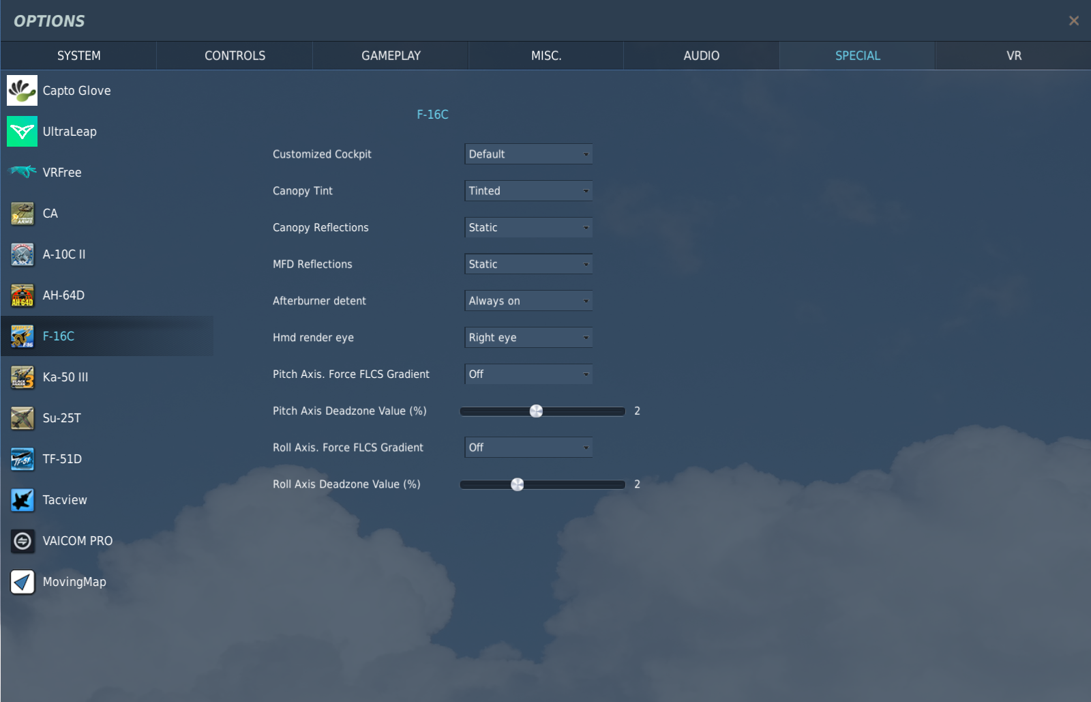Screen dimensions: 1091x702
Task: Click the Capto Glove icon
Action: click(22, 90)
